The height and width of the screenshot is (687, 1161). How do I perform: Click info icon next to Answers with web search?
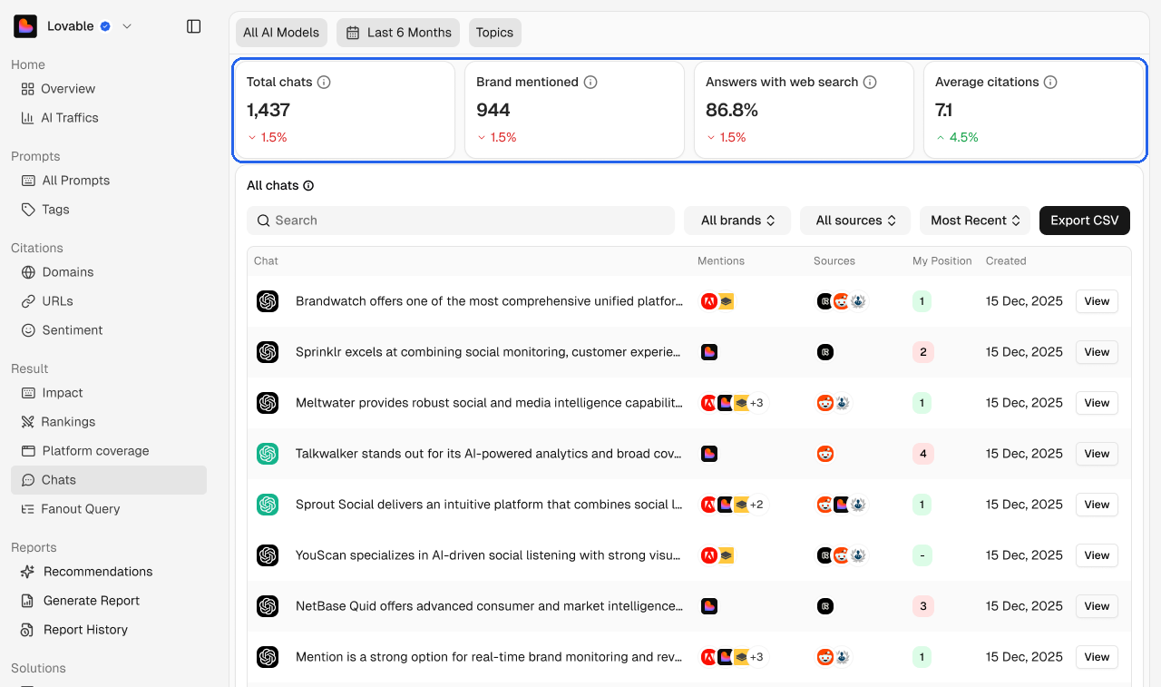[870, 82]
